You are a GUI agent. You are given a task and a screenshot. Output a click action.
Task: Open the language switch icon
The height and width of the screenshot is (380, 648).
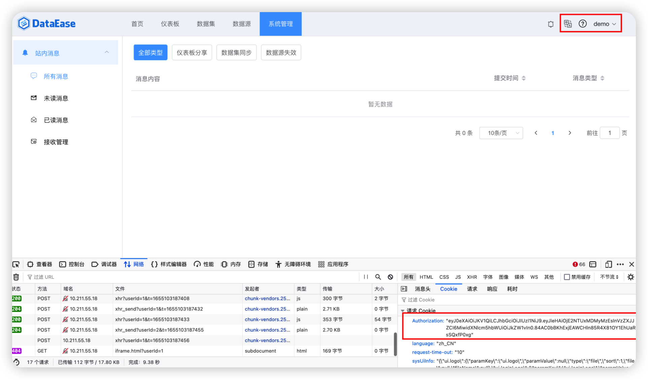[x=568, y=24]
